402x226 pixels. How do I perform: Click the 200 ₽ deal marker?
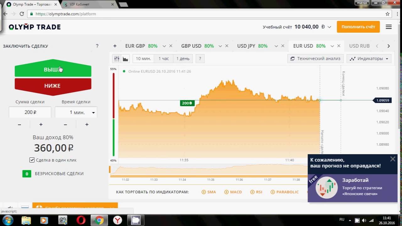tap(187, 103)
